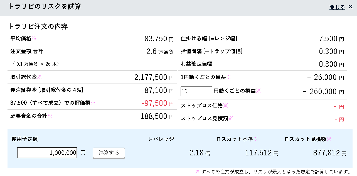Image resolution: width=357 pixels, height=176 pixels.
Task: Click the ※ icon beside 1円動くごとの損益
Action: tap(228, 77)
